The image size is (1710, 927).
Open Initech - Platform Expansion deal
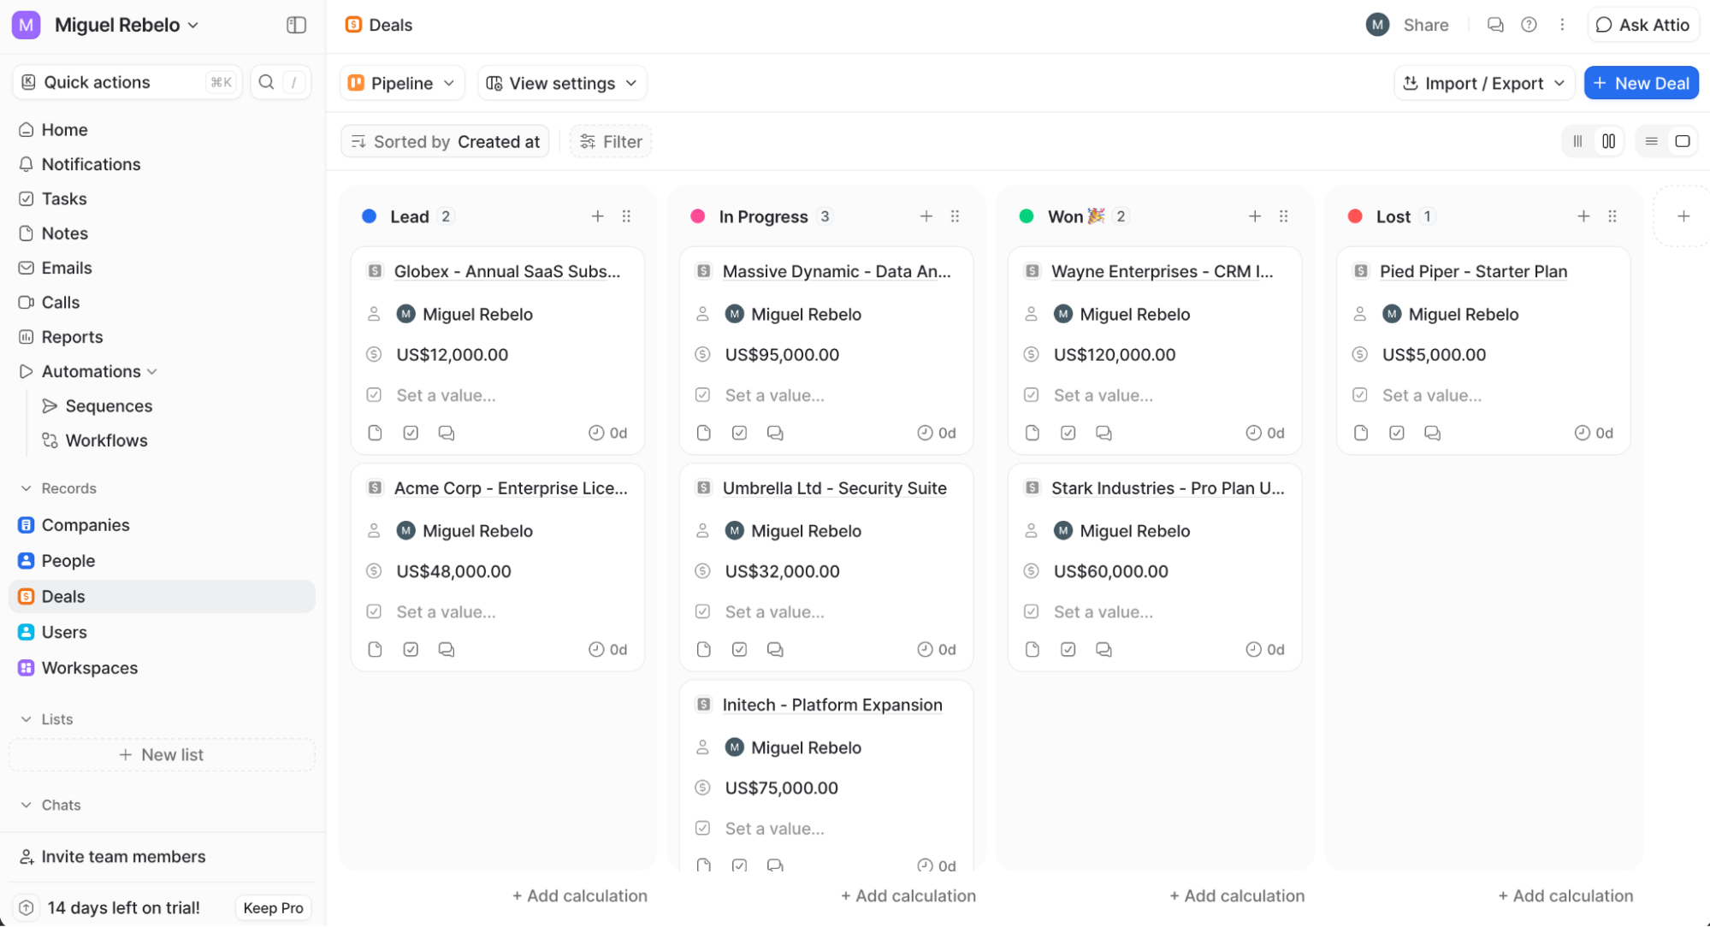tap(832, 705)
